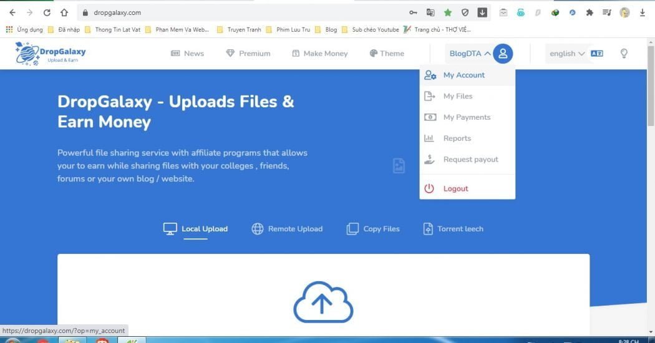Image resolution: width=655 pixels, height=343 pixels.
Task: Click the green bookmark star icon
Action: pos(448,12)
